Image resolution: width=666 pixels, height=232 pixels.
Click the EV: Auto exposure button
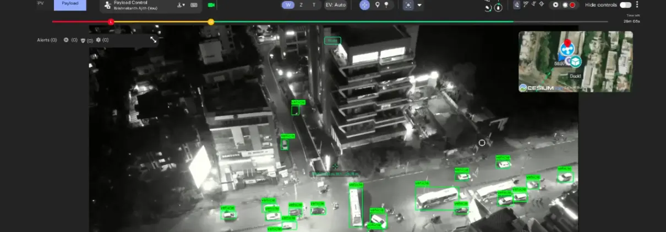tap(335, 5)
